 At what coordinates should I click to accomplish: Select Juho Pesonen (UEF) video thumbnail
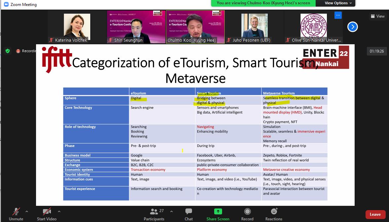(254, 27)
